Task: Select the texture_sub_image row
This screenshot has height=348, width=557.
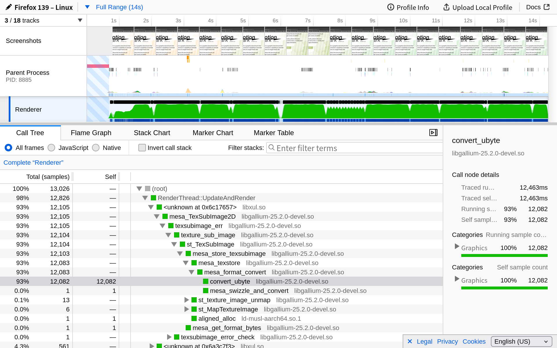Action: pos(221,235)
